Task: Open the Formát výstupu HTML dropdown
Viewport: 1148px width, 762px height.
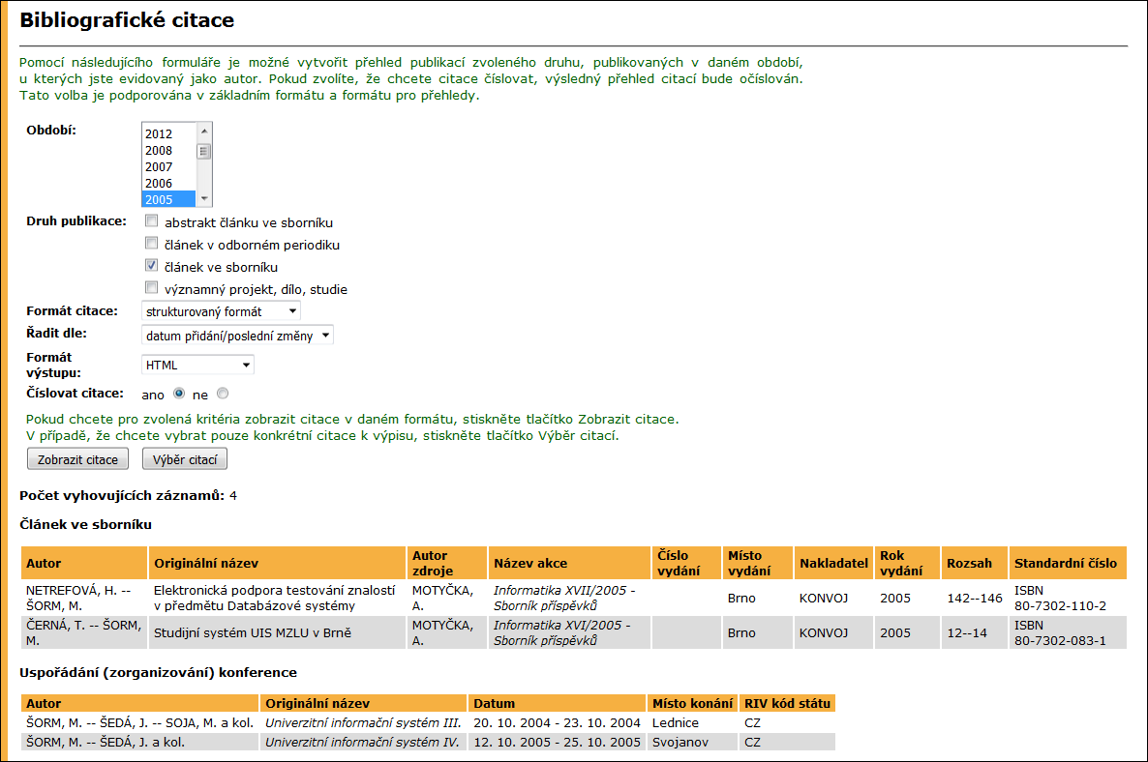Action: click(197, 365)
